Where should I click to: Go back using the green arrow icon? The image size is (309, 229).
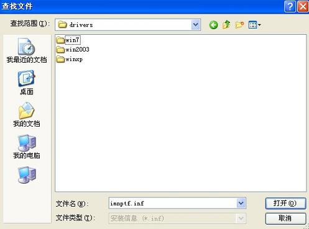pos(213,25)
